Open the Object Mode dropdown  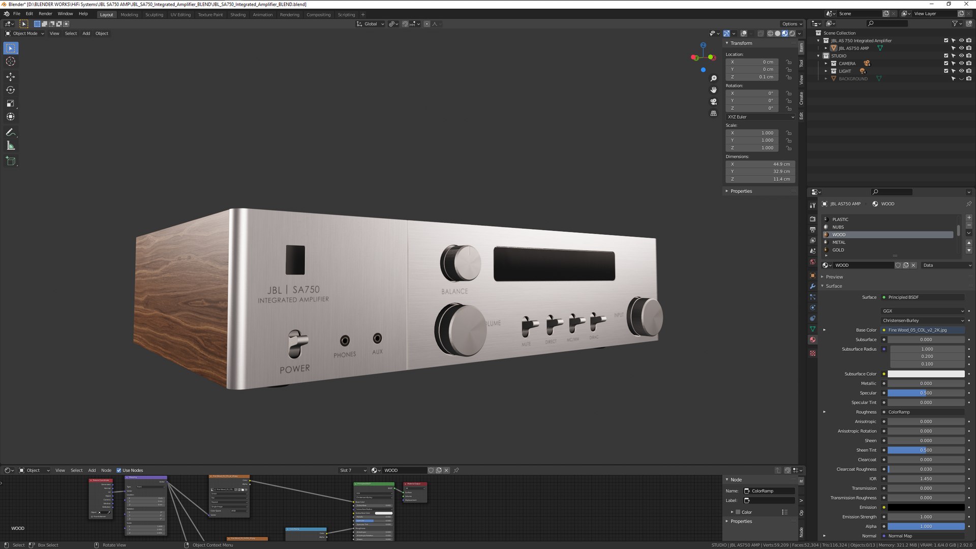pos(24,34)
